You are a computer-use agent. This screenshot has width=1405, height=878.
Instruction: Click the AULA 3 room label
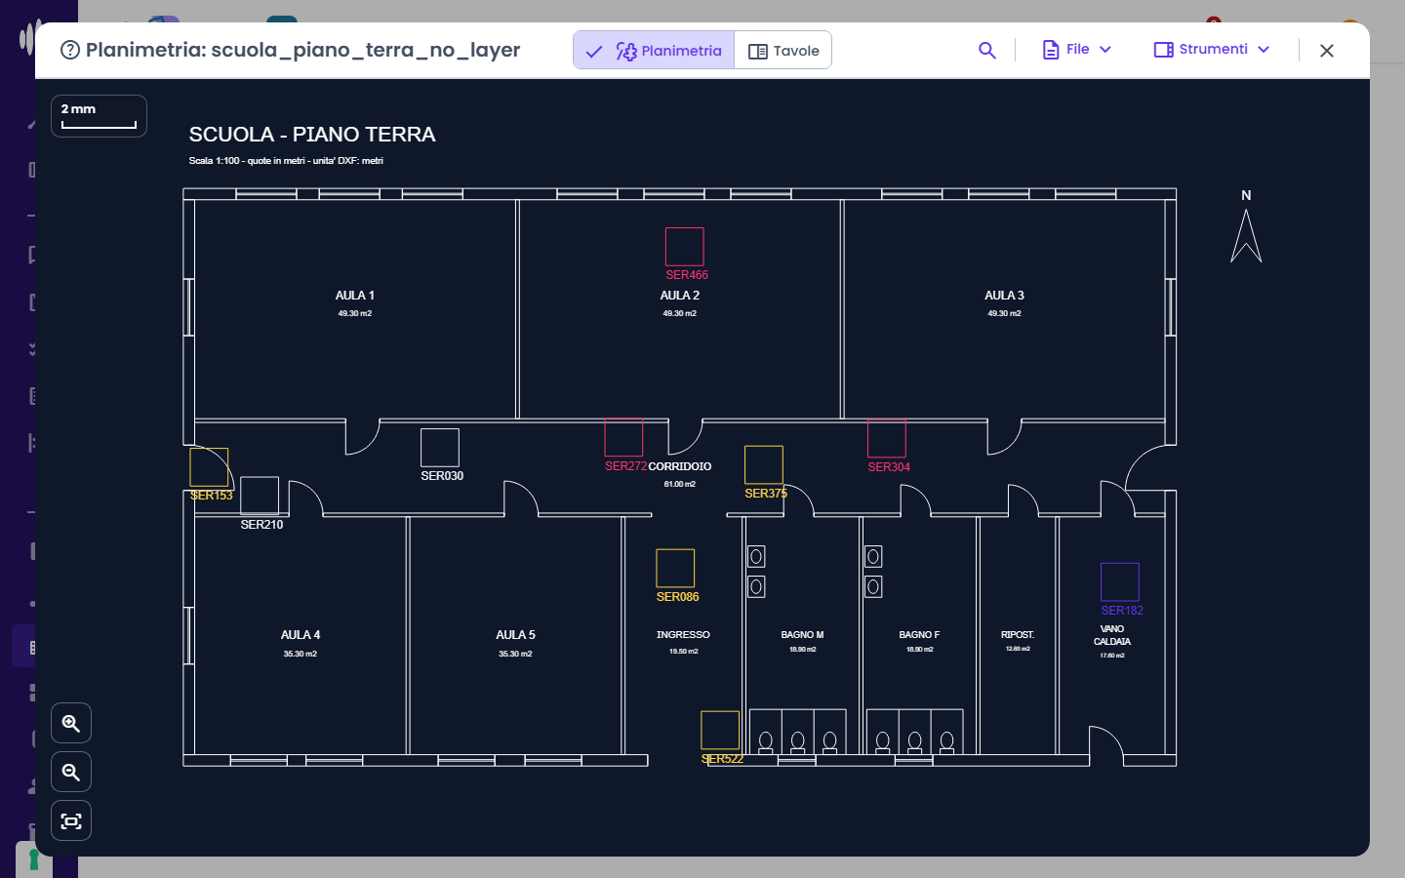click(1004, 296)
